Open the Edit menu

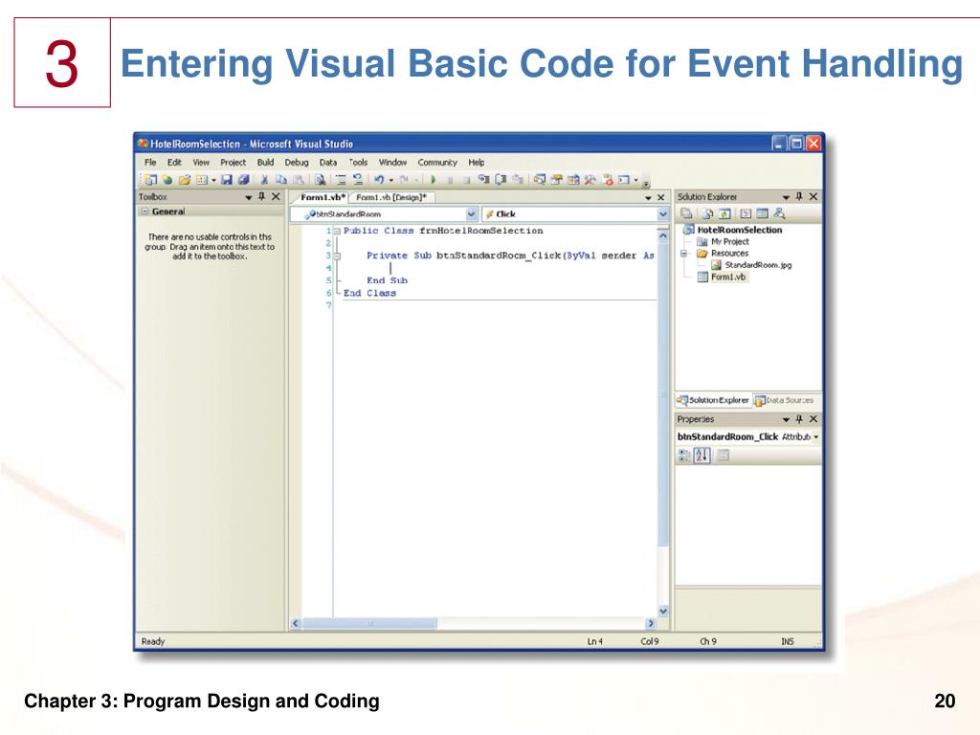point(174,162)
